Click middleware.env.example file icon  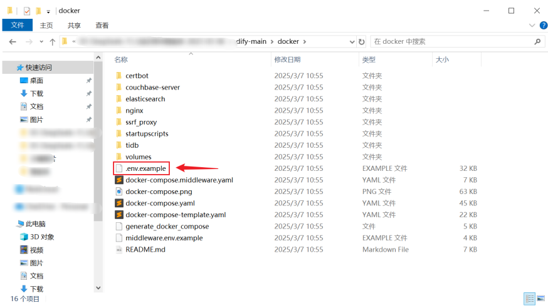(119, 238)
